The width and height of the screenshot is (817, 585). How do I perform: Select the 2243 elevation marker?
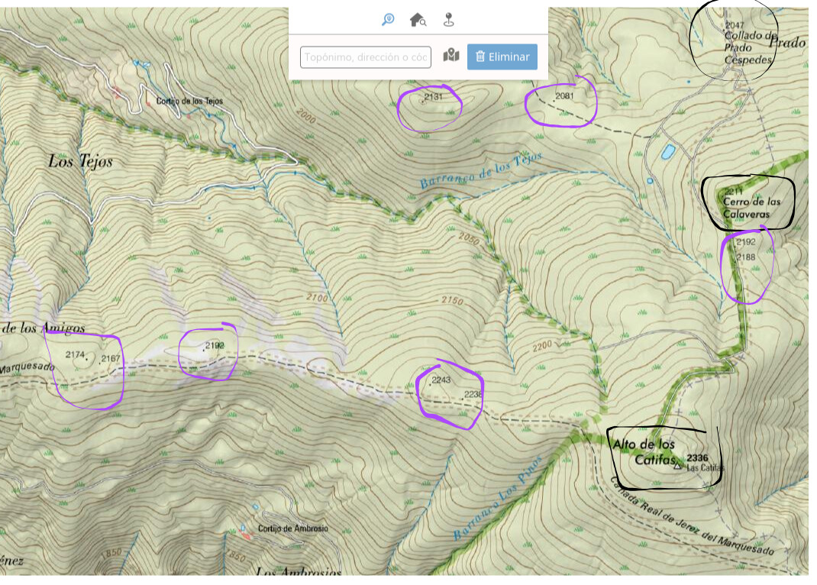click(441, 380)
